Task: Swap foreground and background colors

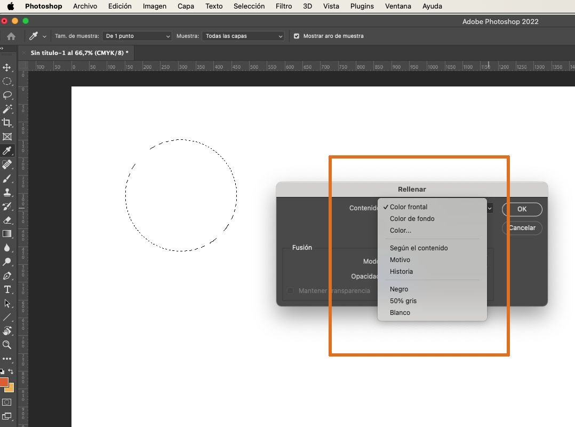Action: click(11, 371)
